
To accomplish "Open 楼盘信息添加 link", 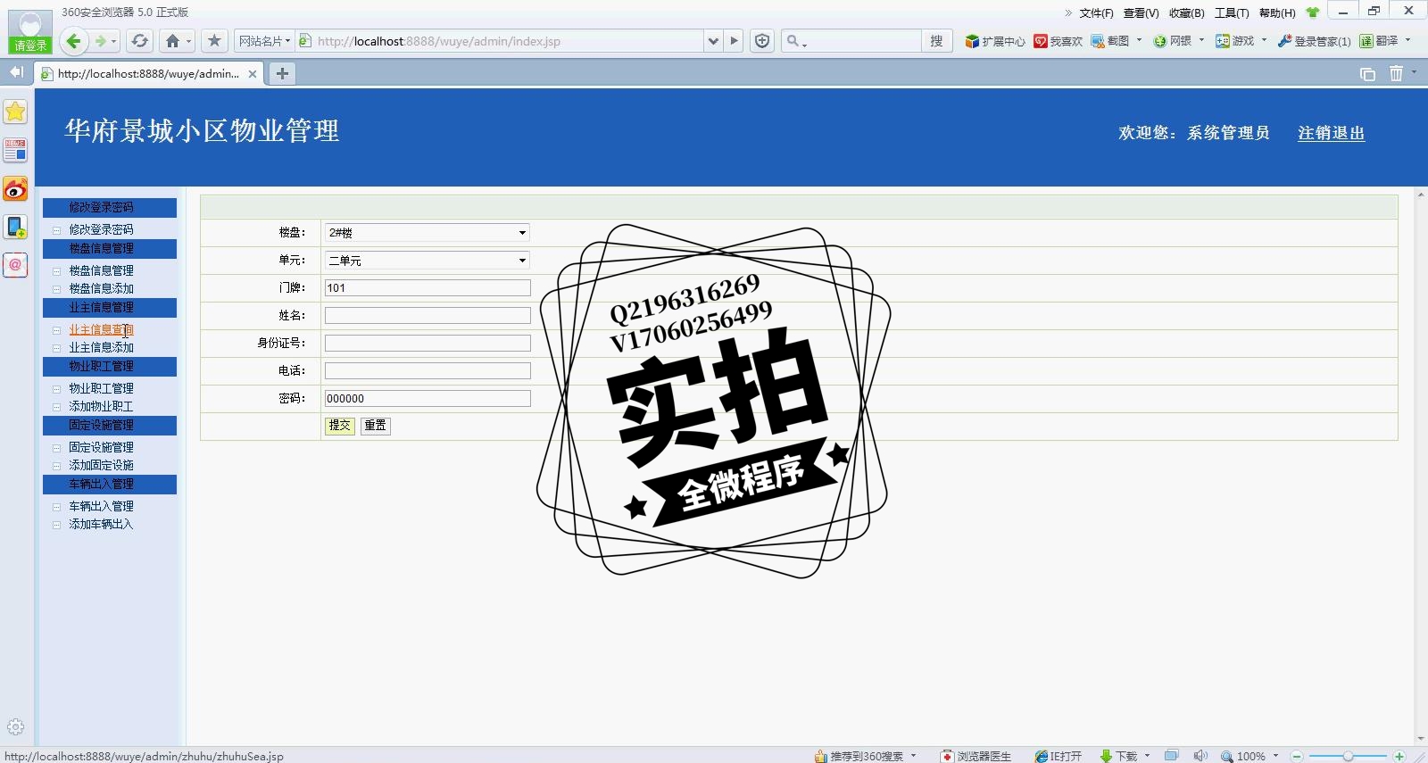I will tap(101, 288).
